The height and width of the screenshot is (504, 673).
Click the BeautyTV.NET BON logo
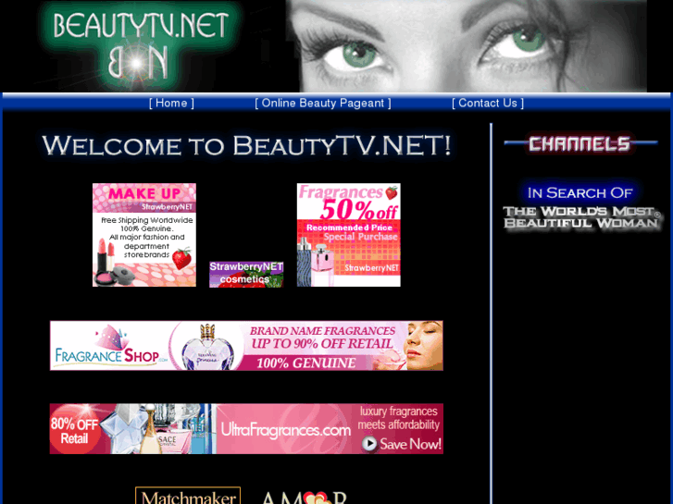coord(141,46)
